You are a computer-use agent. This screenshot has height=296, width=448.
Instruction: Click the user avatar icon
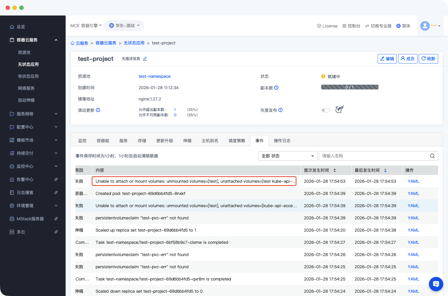425,26
